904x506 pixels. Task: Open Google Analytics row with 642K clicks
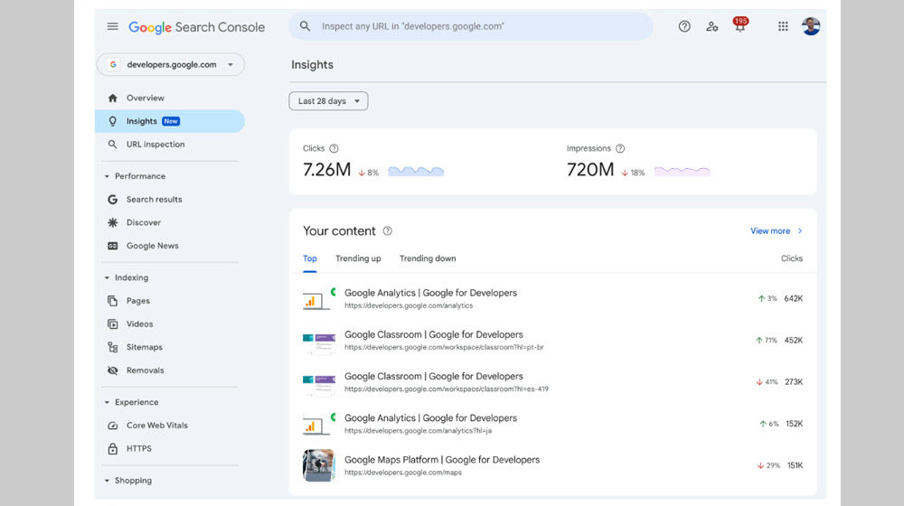pos(553,298)
